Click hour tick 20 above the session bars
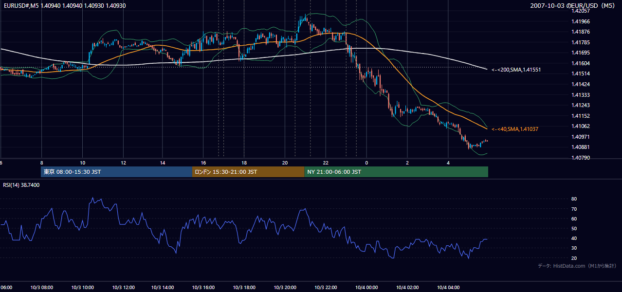This screenshot has height=292, width=622. click(285, 163)
